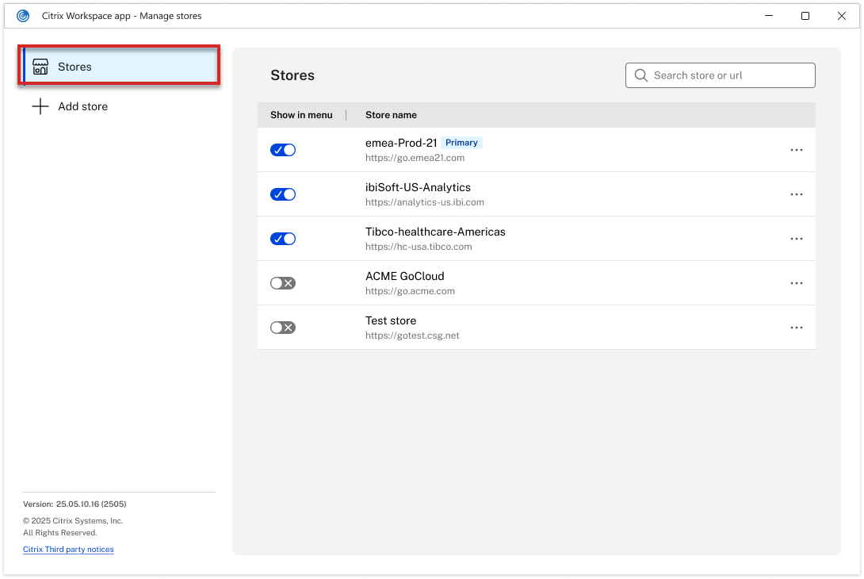The height and width of the screenshot is (579, 864).
Task: Maximize the Manage stores window
Action: (805, 16)
